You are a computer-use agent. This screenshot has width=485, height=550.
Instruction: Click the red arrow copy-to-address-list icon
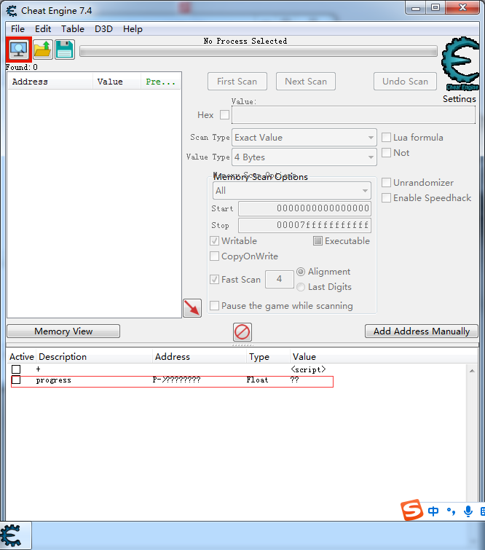(192, 308)
